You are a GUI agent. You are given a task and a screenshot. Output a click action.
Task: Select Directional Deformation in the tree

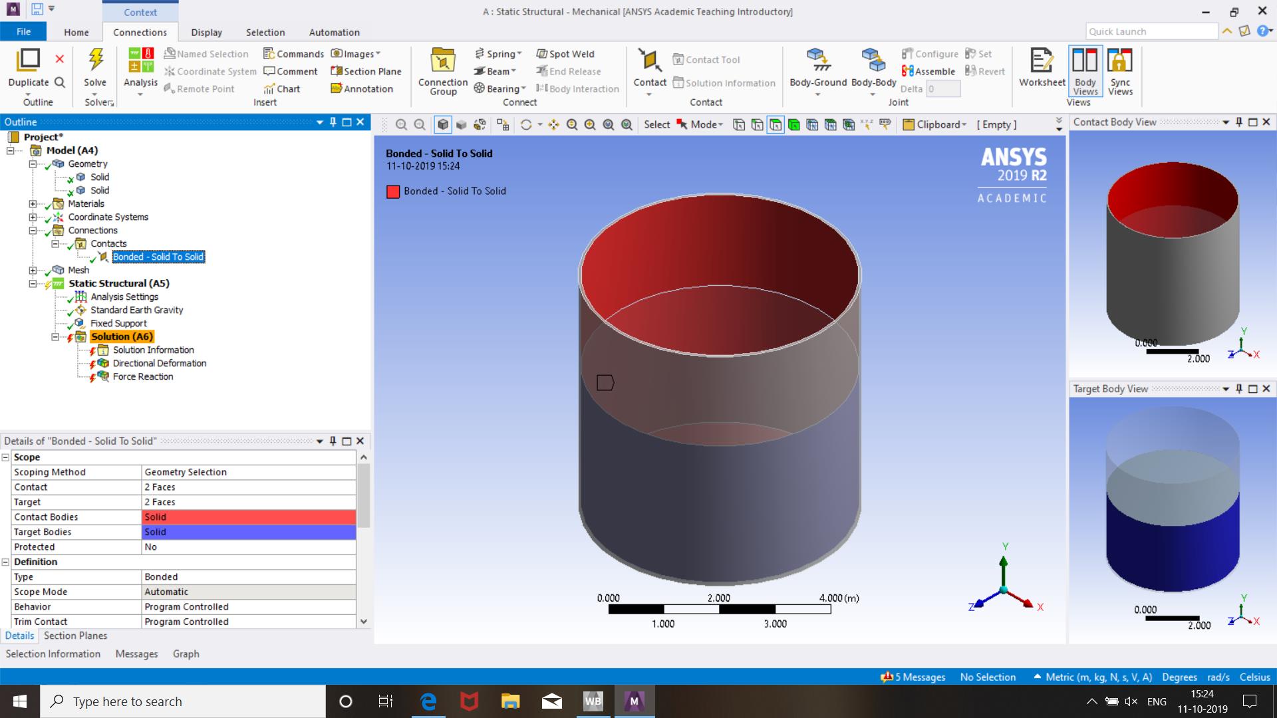click(x=159, y=363)
